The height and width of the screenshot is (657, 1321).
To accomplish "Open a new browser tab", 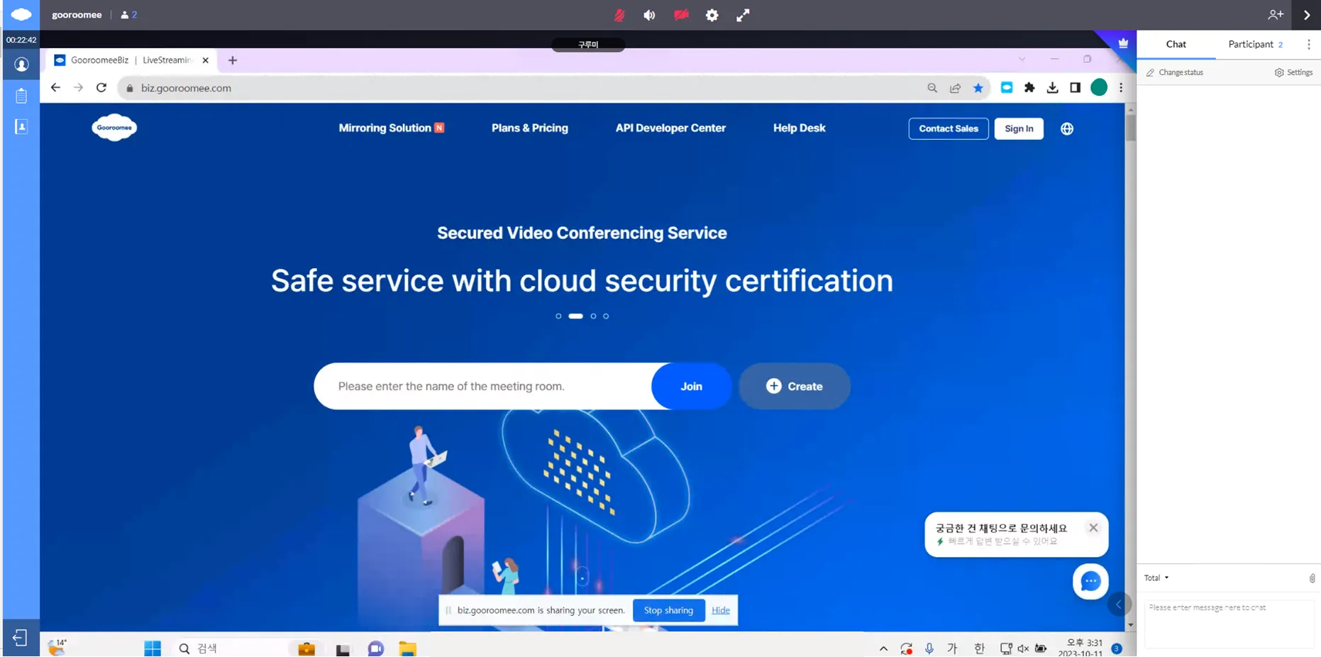I will [x=233, y=60].
